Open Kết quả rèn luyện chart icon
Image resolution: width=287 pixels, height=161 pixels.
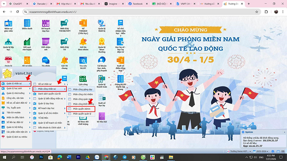click(x=27, y=44)
